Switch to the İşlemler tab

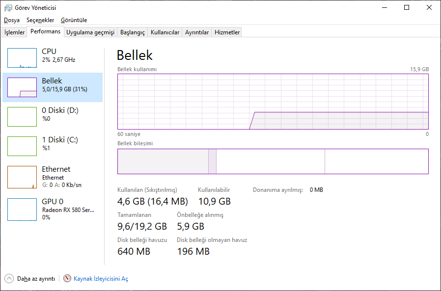(x=15, y=32)
